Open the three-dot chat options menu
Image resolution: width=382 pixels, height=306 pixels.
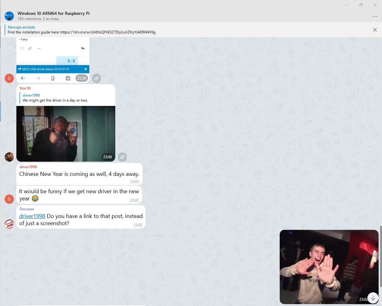tap(375, 16)
